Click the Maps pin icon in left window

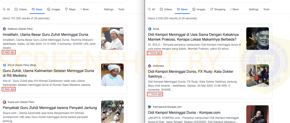point(66,9)
